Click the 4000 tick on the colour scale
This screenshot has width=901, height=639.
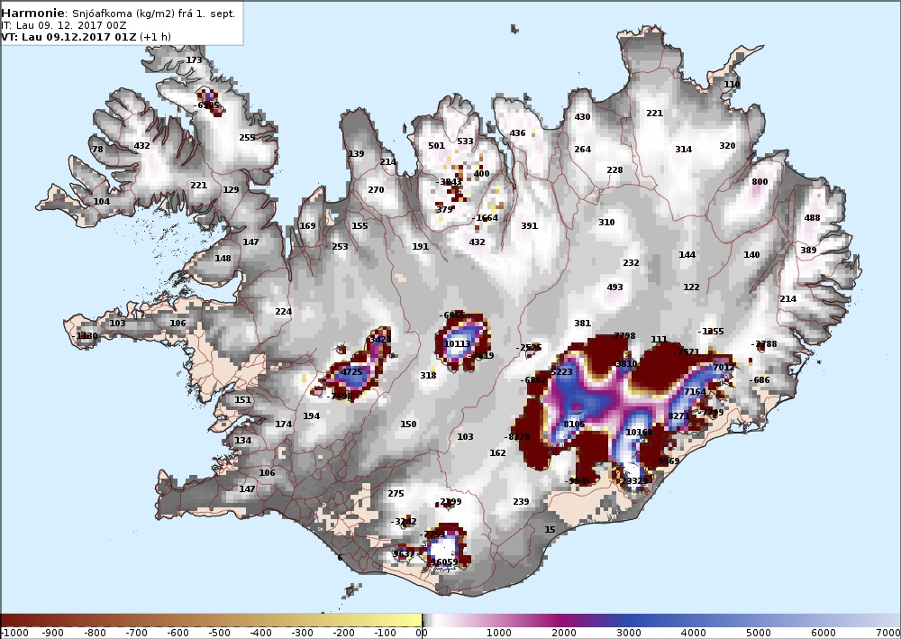click(x=694, y=633)
